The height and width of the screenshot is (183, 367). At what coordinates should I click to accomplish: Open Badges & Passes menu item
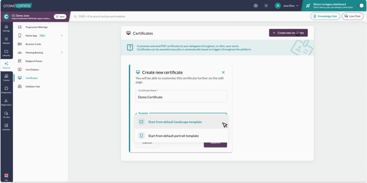[34, 61]
